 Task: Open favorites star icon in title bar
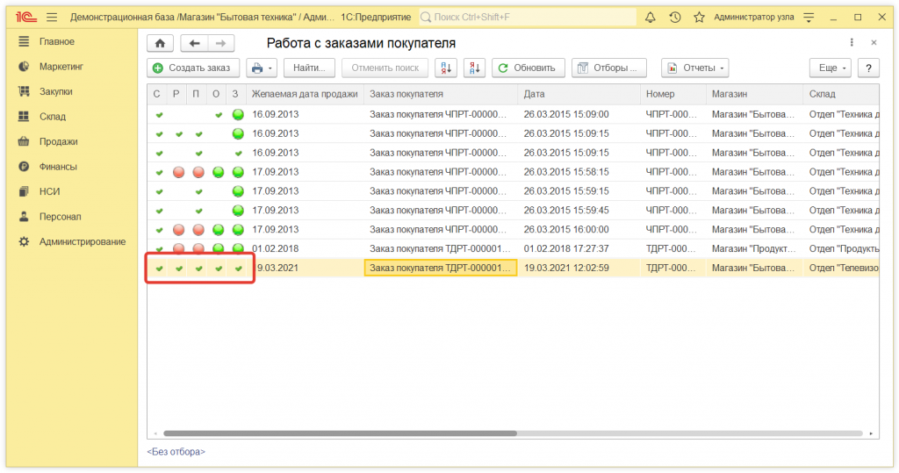point(699,17)
